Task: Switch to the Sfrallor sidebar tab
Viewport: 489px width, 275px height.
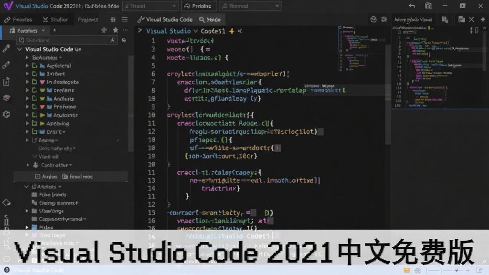Action: pos(55,19)
